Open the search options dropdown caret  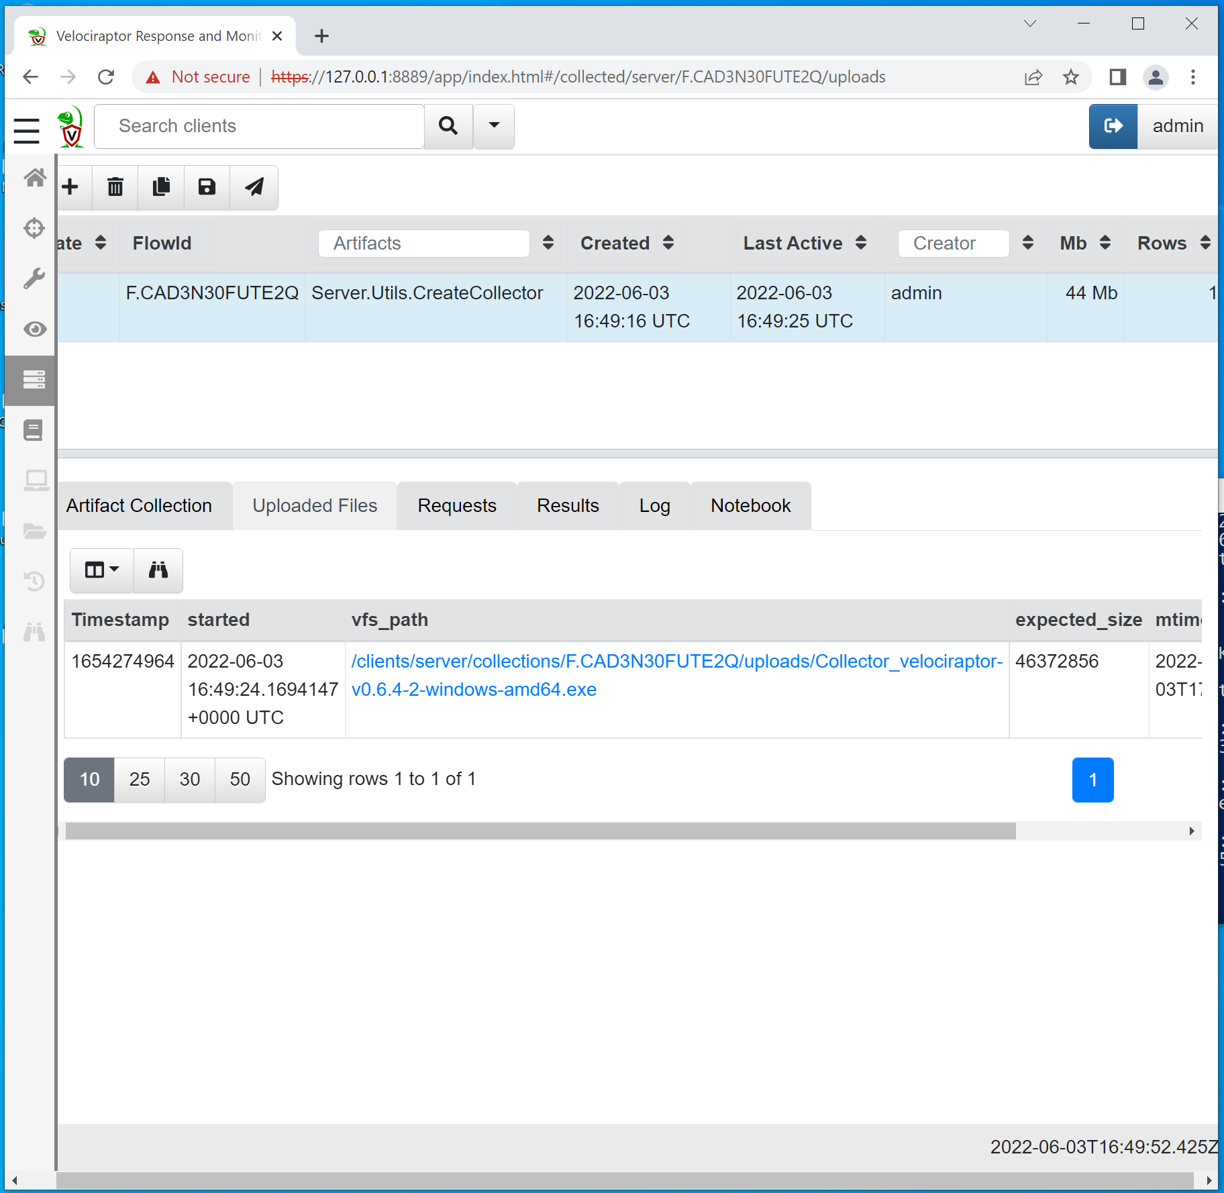click(x=495, y=126)
